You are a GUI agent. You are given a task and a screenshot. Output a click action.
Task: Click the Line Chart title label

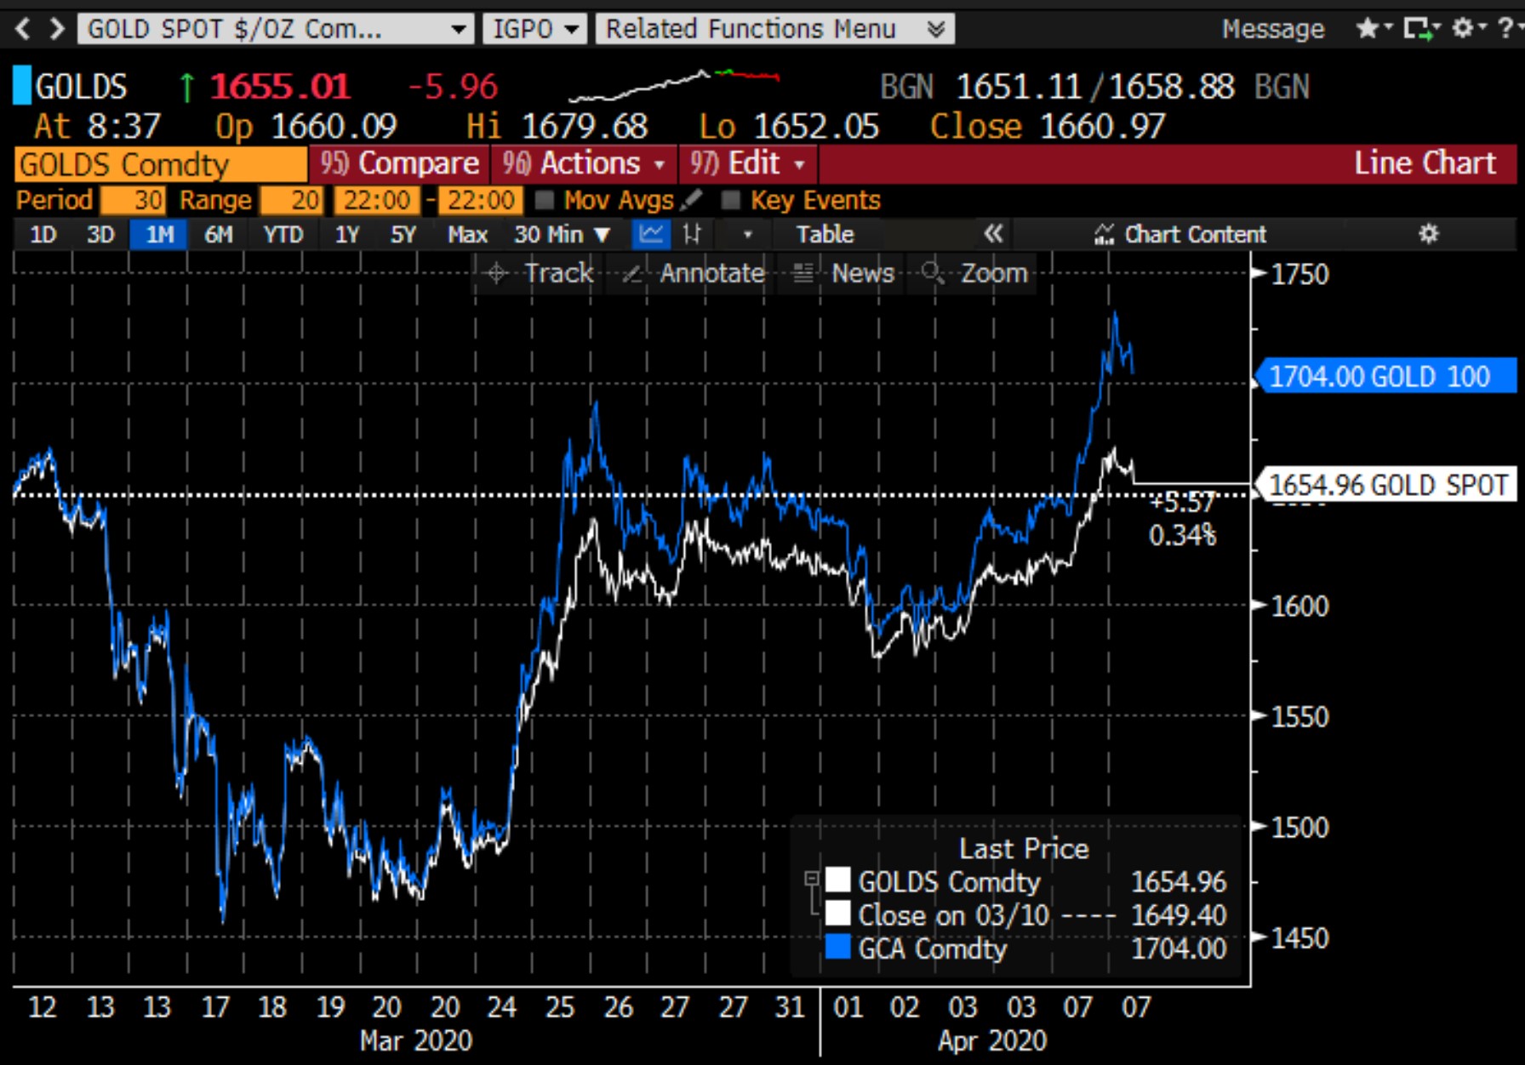(x=1425, y=162)
